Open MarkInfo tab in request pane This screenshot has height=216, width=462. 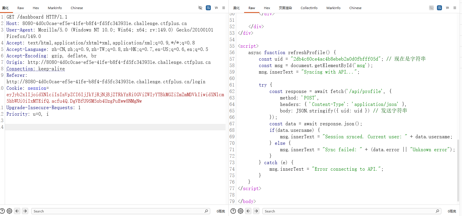(x=55, y=8)
